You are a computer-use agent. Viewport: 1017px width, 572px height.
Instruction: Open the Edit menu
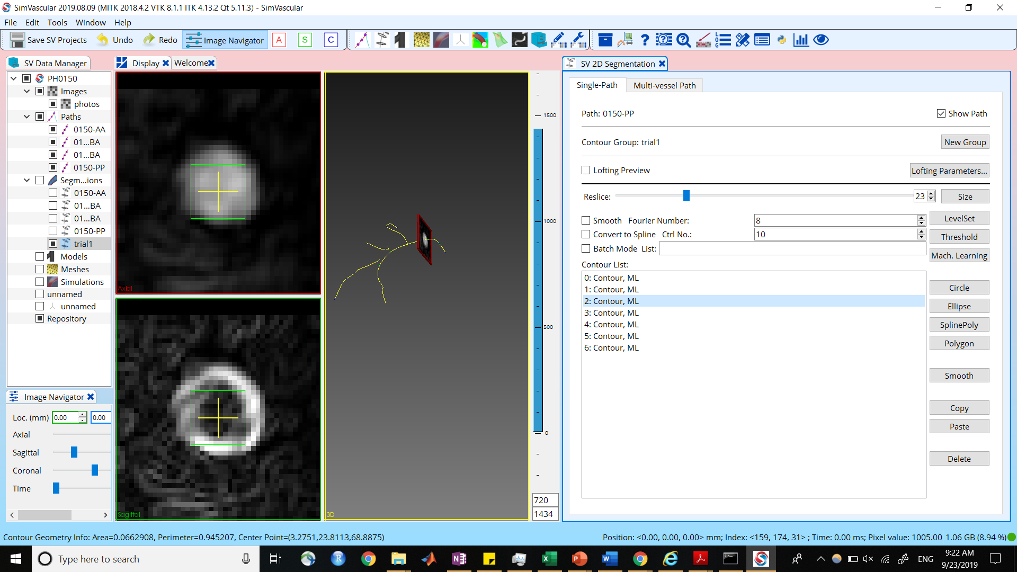[32, 22]
